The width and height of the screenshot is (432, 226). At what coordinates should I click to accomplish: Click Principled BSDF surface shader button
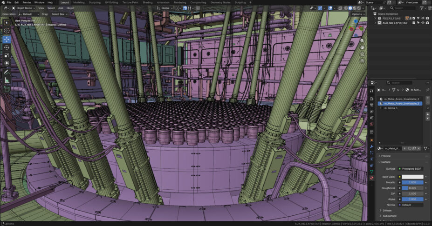(x=411, y=169)
